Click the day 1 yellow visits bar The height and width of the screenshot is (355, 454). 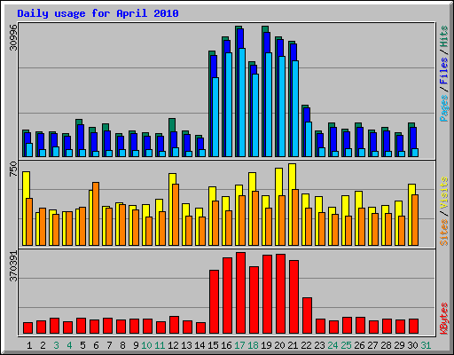(25, 209)
